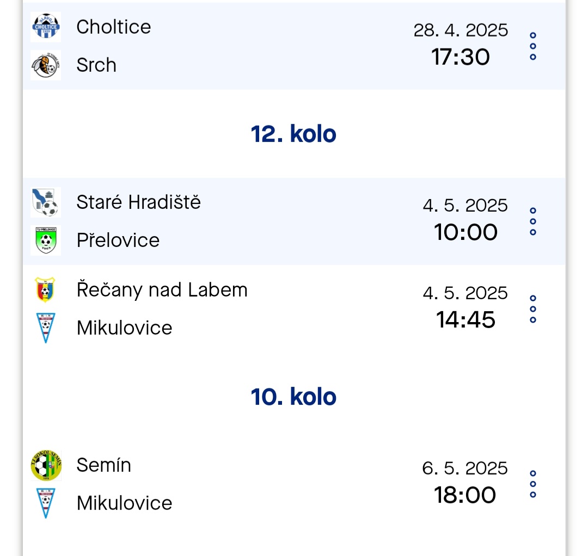Open the Choltice team link

(114, 27)
